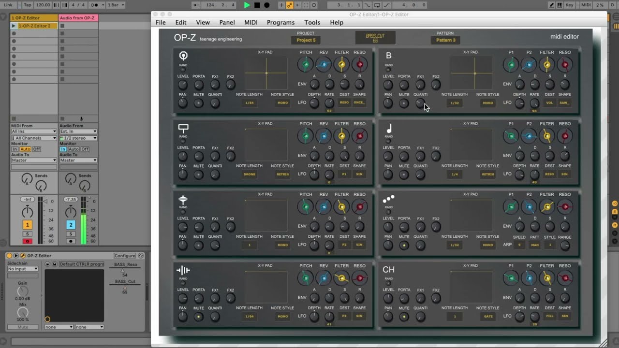Image resolution: width=619 pixels, height=348 pixels.
Task: Click the snare track icon in OP-Z Editor
Action: [x=183, y=128]
